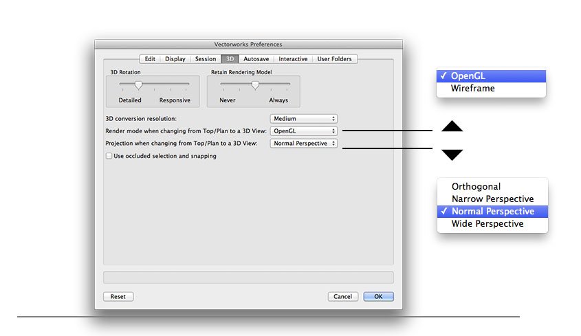This screenshot has width=581, height=336.
Task: Click the Retain Rendering Model slider handle
Action: [255, 85]
